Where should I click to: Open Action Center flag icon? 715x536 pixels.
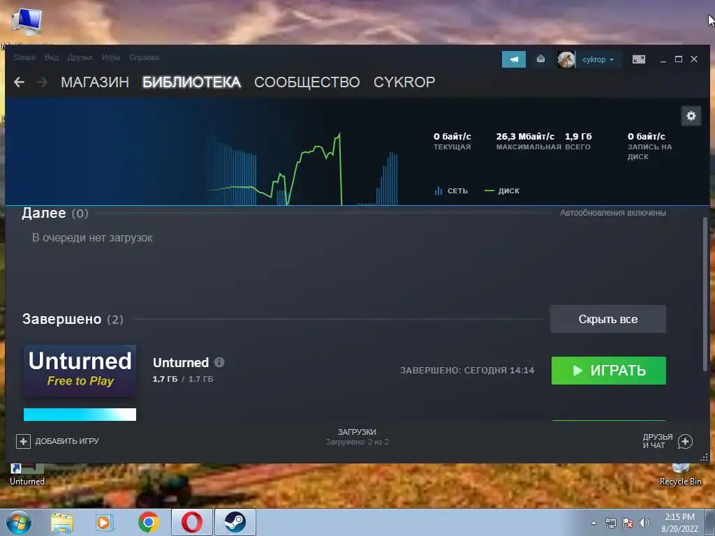[x=628, y=523]
